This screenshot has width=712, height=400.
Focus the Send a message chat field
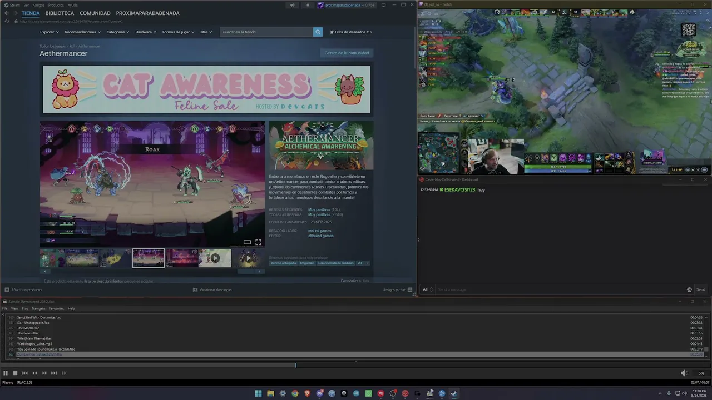(x=560, y=289)
